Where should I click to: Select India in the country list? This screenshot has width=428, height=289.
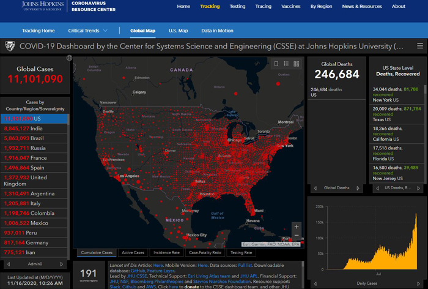tap(34, 129)
